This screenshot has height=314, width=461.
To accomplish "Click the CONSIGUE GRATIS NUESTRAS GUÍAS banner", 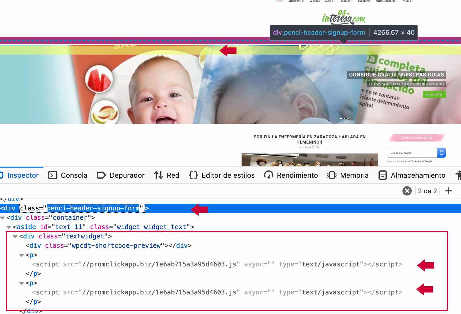I will [x=396, y=75].
